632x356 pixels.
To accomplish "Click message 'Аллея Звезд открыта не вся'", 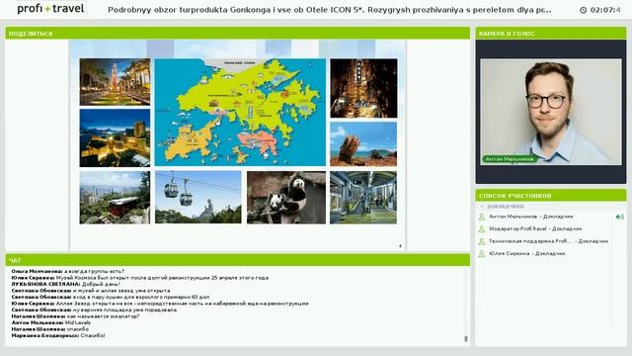I will (160, 304).
